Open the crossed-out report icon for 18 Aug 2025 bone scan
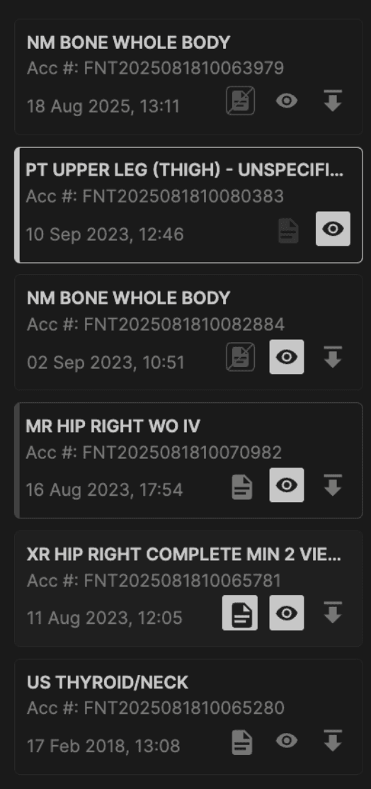This screenshot has width=371, height=789. click(x=240, y=101)
